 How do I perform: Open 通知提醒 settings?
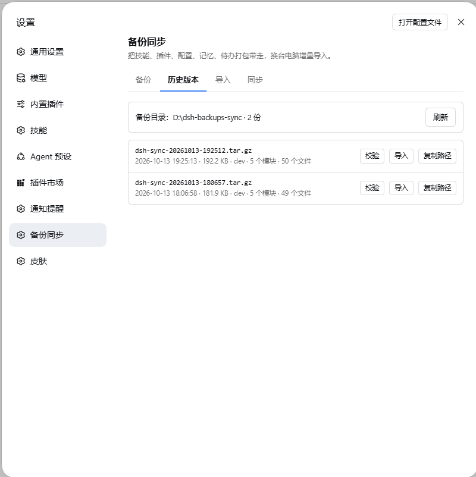(58, 209)
